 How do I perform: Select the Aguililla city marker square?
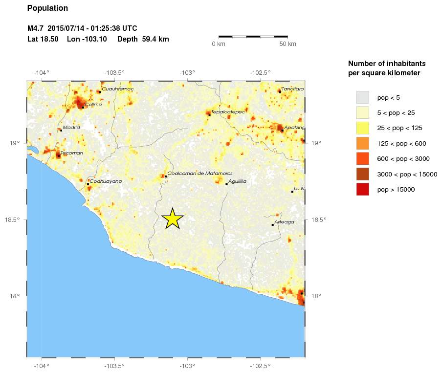click(227, 184)
